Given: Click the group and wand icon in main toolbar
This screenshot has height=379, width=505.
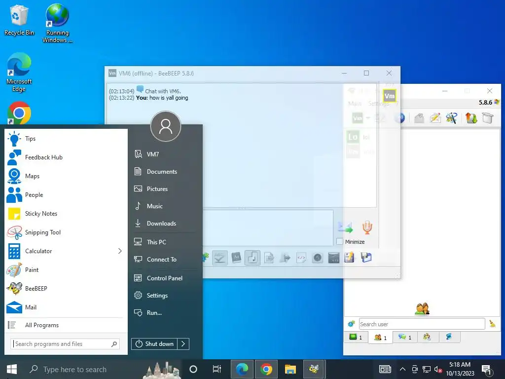Looking at the screenshot, I should [x=452, y=118].
